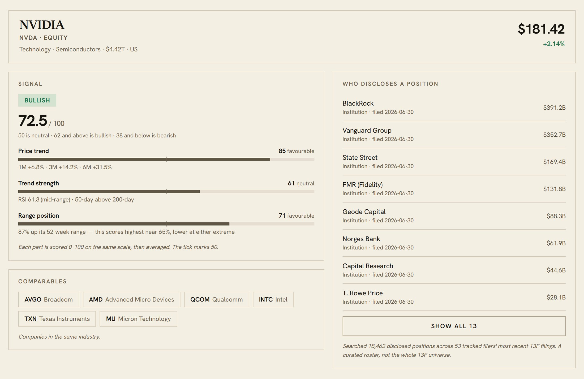This screenshot has height=379, width=584.
Task: Open the BlackRock position row
Action: pyautogui.click(x=454, y=107)
